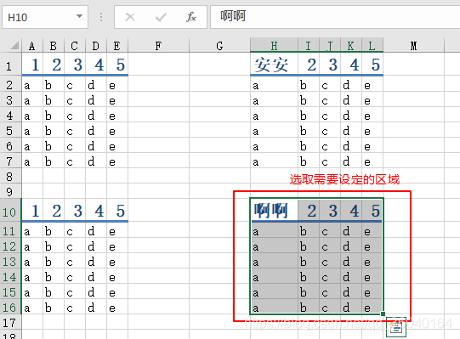Screen dimensions: 460x339
Task: Click cell H1 containing 安安
Action: click(x=274, y=65)
